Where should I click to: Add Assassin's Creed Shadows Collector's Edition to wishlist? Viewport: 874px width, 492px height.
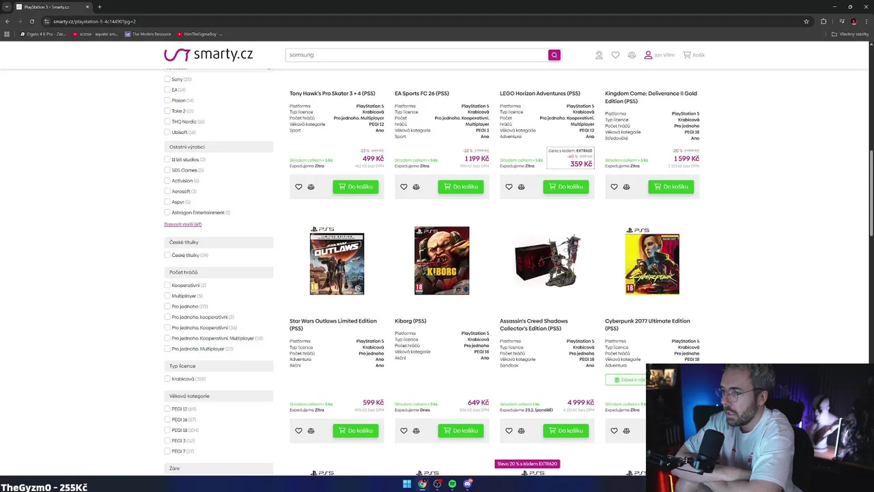tap(509, 430)
